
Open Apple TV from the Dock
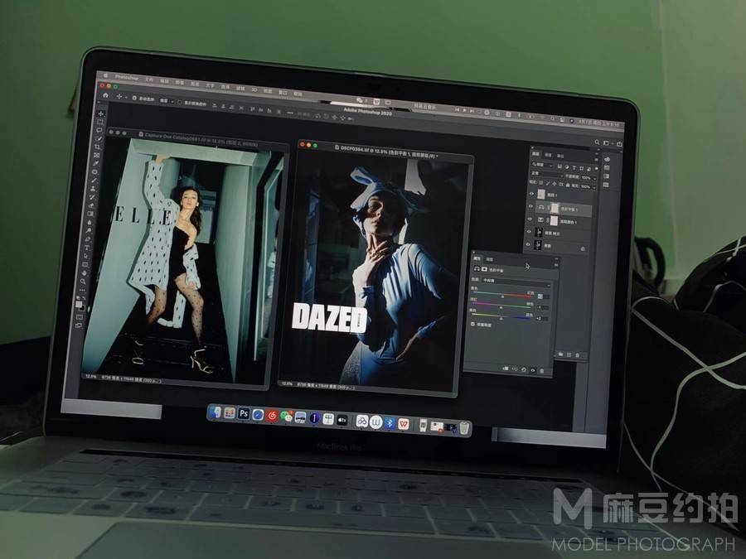pyautogui.click(x=342, y=420)
